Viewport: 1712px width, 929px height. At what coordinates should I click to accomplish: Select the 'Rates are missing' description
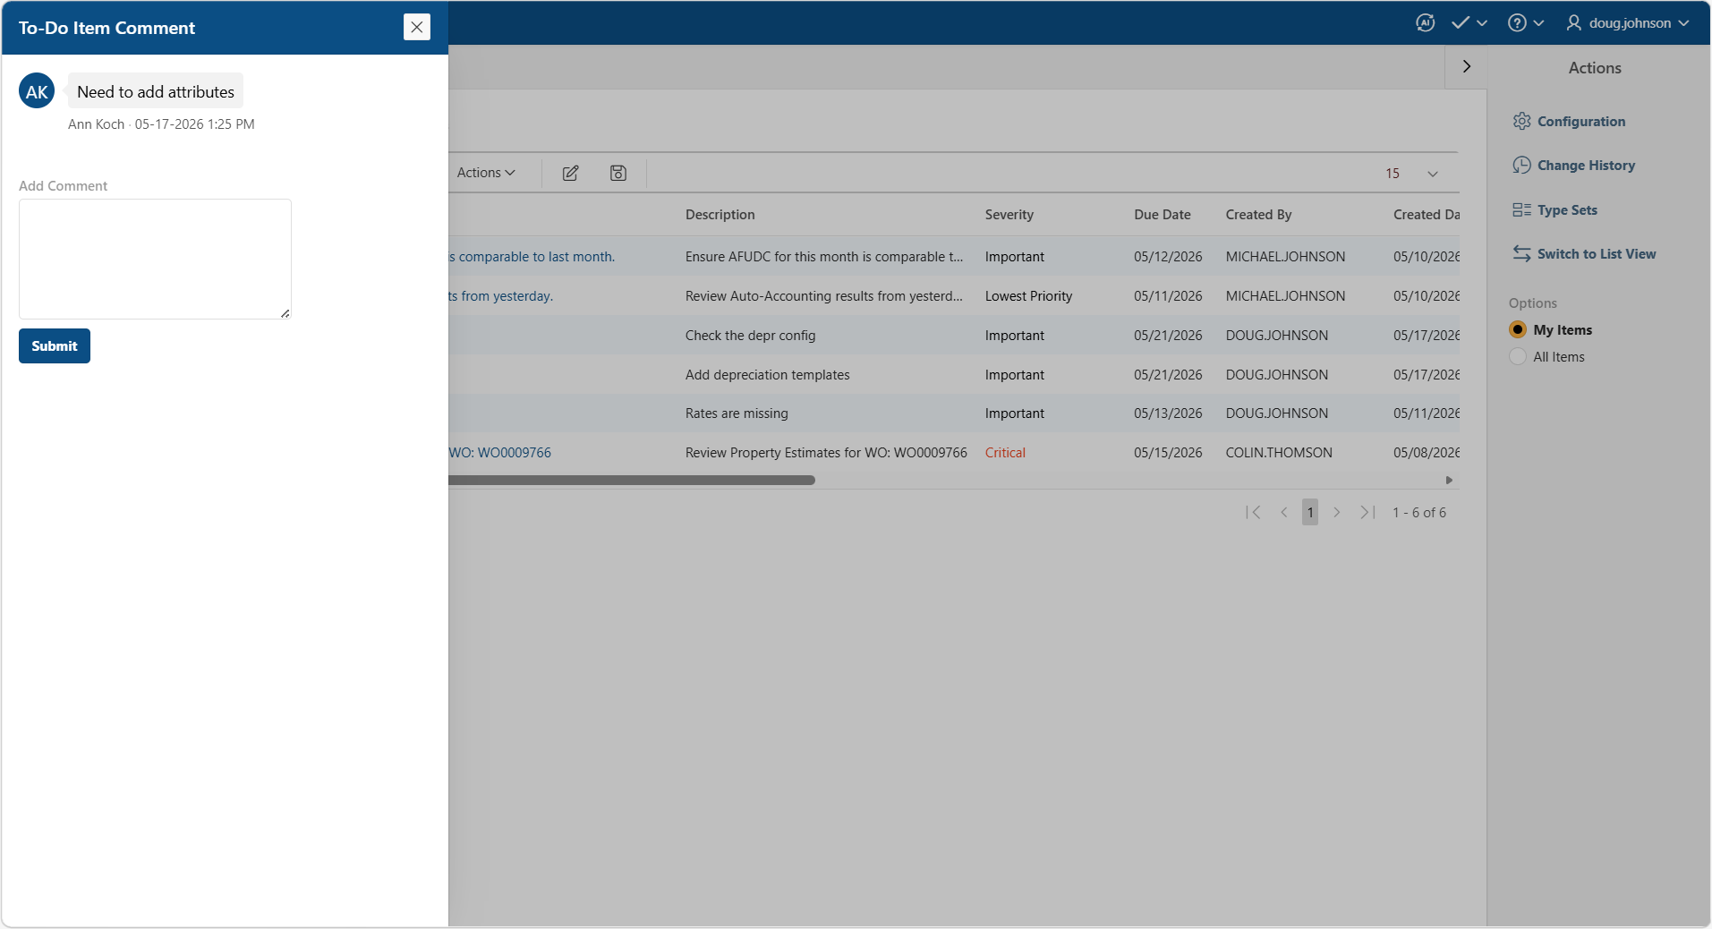(737, 413)
